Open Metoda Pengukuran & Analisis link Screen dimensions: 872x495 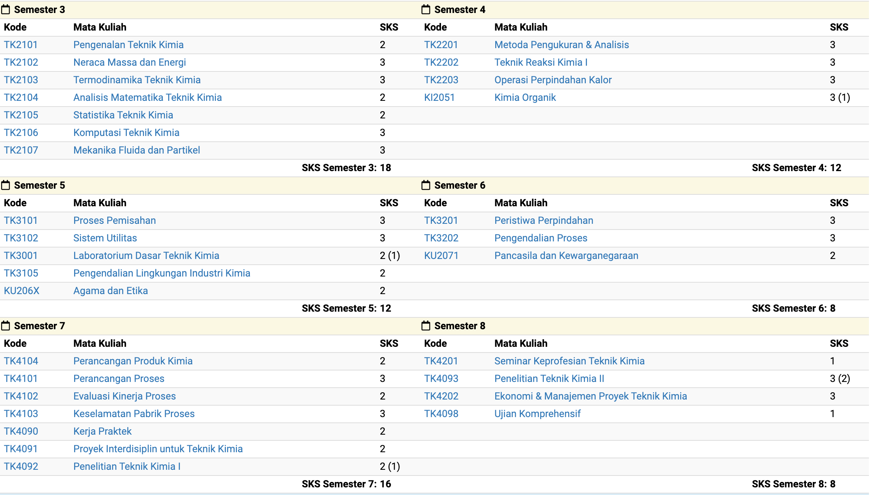tap(561, 45)
